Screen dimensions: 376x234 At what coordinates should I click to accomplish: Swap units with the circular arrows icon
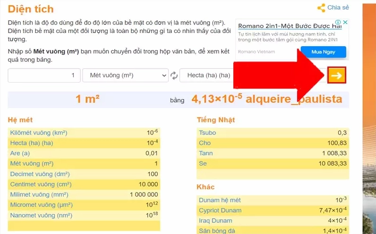pos(174,75)
